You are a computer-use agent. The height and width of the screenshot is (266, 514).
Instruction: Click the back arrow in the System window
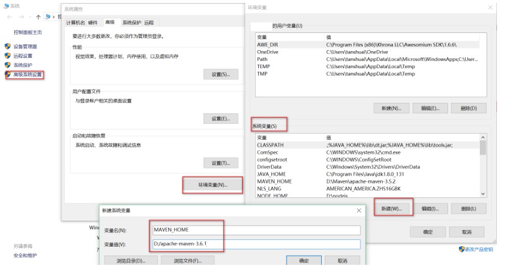pos(10,16)
